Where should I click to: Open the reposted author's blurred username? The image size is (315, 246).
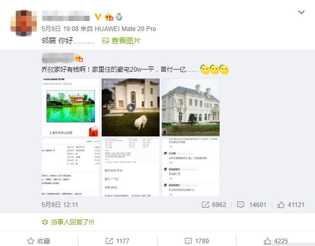(57, 58)
